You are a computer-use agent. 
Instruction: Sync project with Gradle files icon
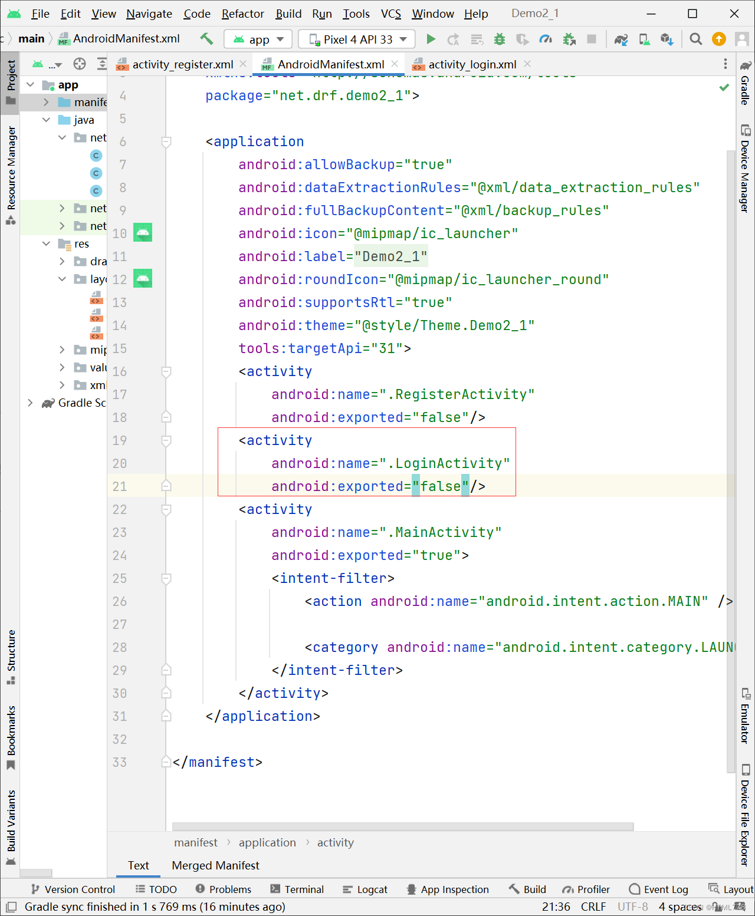621,39
